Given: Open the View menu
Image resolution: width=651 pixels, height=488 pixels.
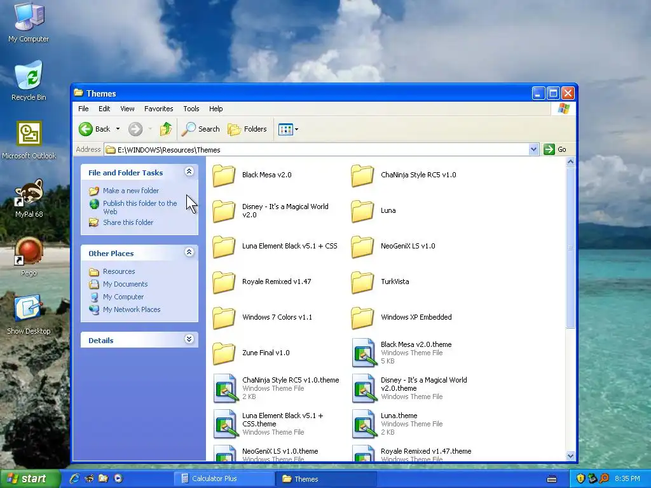Looking at the screenshot, I should tap(127, 109).
